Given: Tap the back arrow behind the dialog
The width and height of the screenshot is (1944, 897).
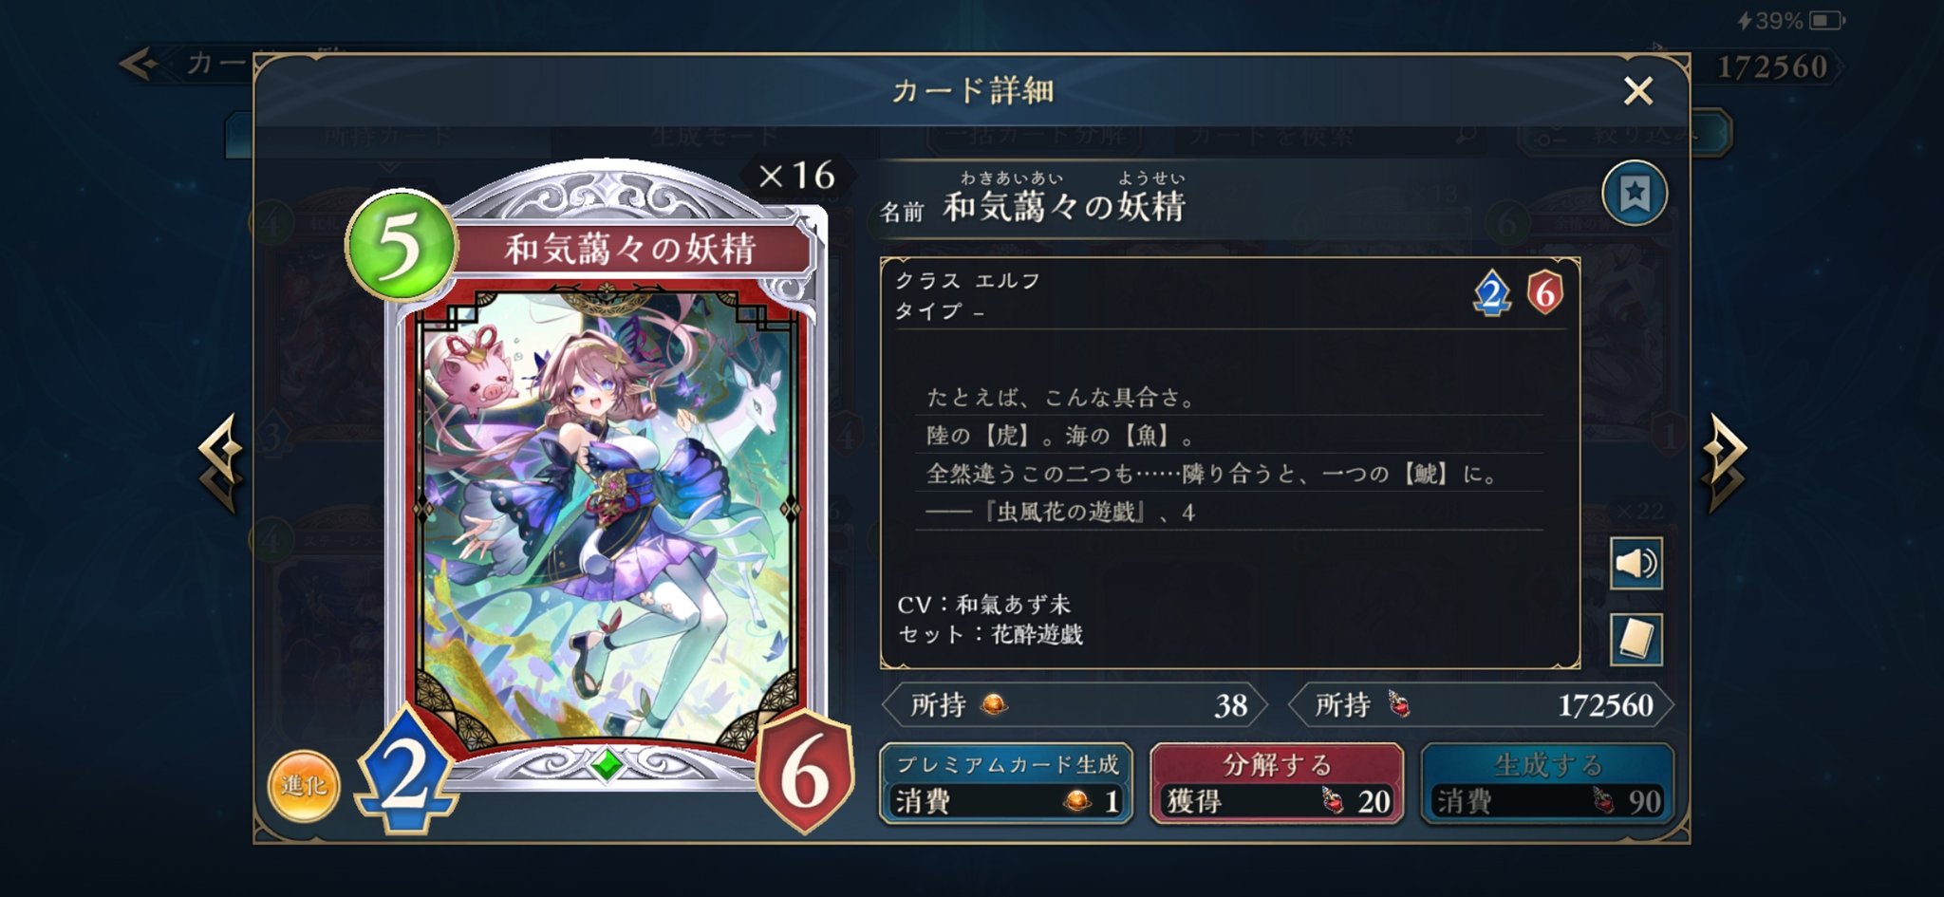Looking at the screenshot, I should pos(140,64).
